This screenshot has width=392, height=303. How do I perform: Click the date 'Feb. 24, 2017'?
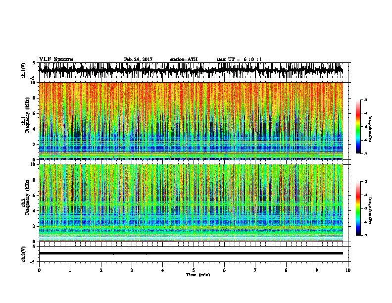(x=138, y=59)
